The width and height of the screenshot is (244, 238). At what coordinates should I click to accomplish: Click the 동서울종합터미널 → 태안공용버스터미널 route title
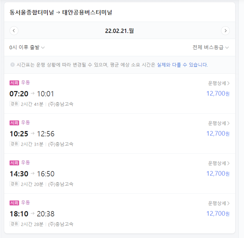61,13
